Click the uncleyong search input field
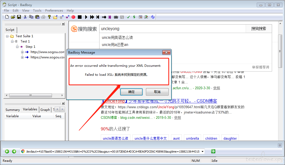285x165 pixels. (173, 29)
